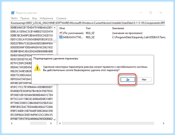The width and height of the screenshot is (175, 135).
Task: Select key 0DEE8D094F1DEE44FAD616CD621932
Action: click(32, 47)
